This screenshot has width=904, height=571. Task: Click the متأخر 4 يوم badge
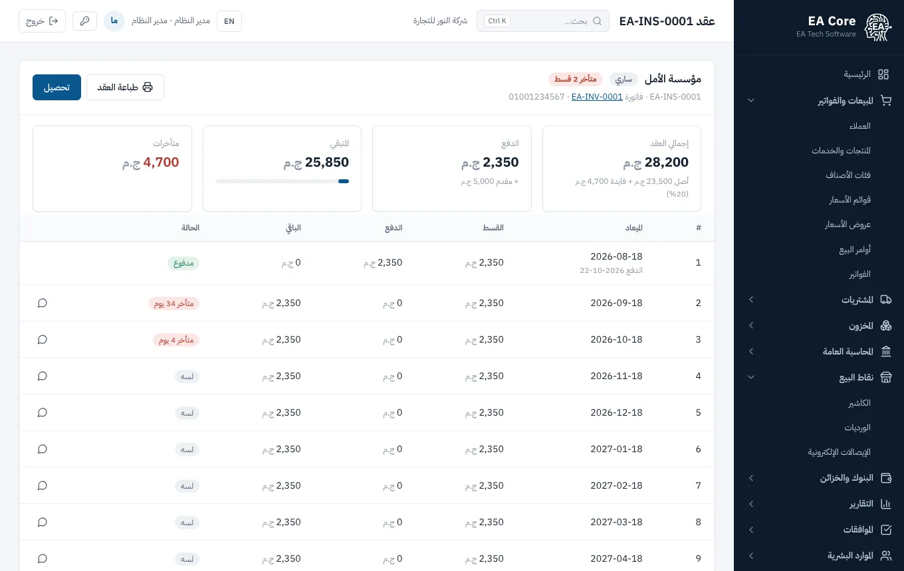(x=176, y=340)
